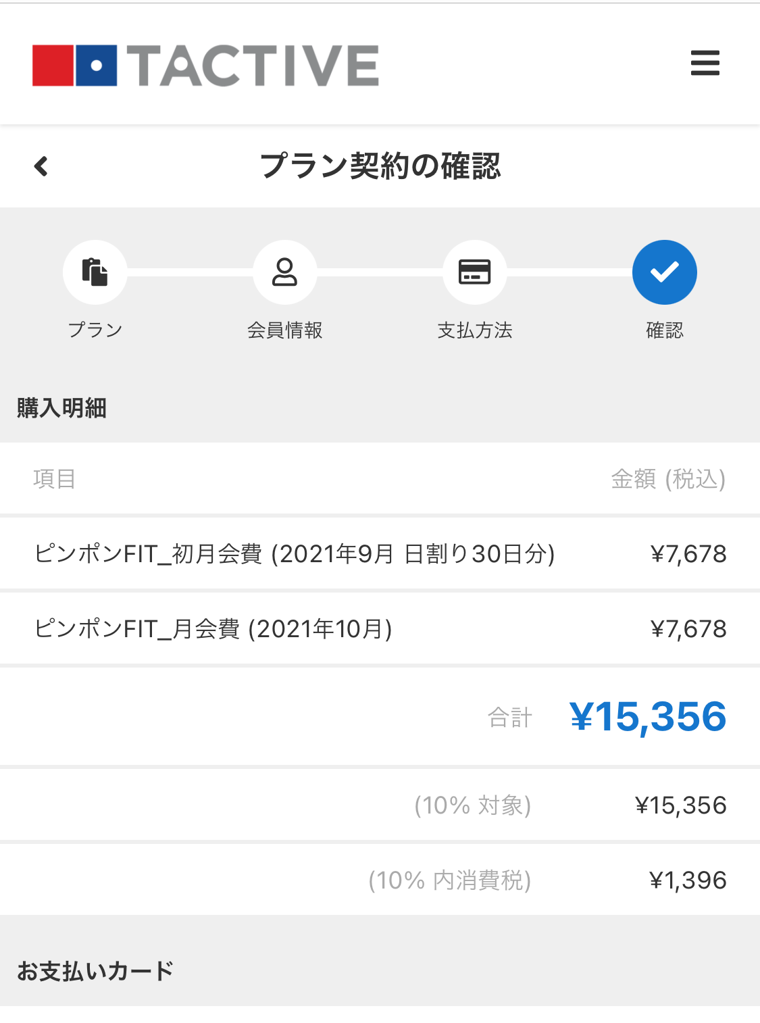Click the プラン契約の確認 page title

pos(380,166)
